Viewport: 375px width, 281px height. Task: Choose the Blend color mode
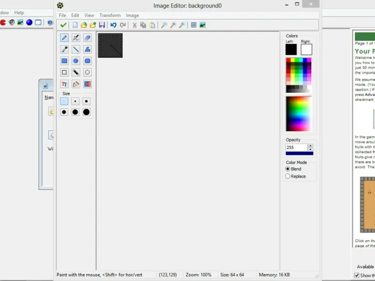pos(293,169)
